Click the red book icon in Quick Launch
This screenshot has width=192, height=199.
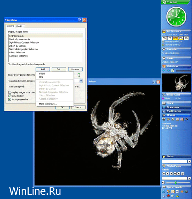tap(168, 196)
